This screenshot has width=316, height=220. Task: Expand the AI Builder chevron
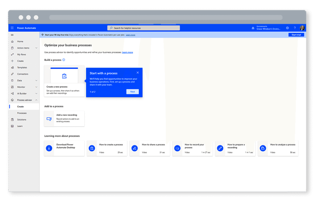click(36, 94)
